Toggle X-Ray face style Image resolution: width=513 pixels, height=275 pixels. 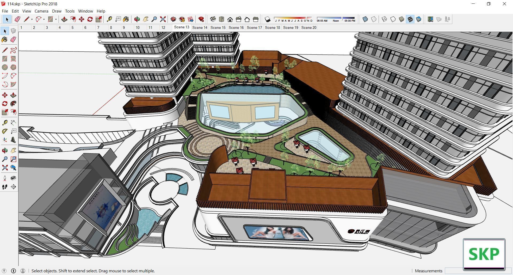pos(365,19)
